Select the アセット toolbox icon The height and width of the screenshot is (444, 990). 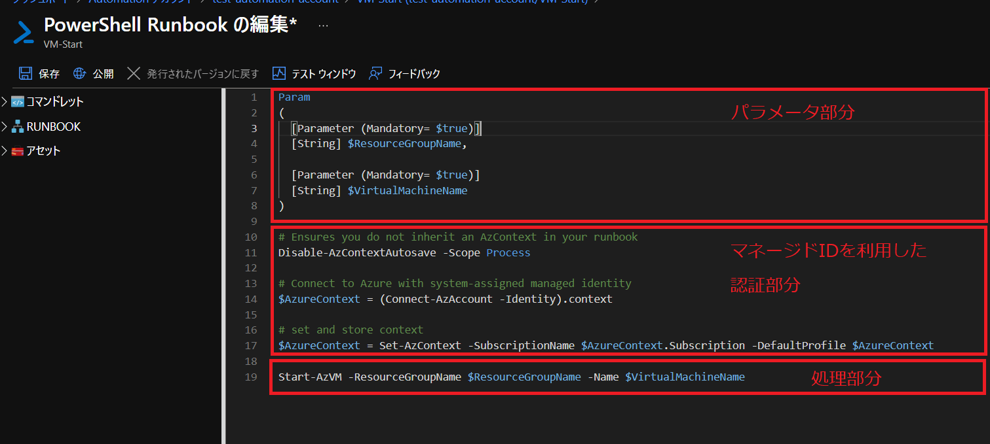pos(18,151)
